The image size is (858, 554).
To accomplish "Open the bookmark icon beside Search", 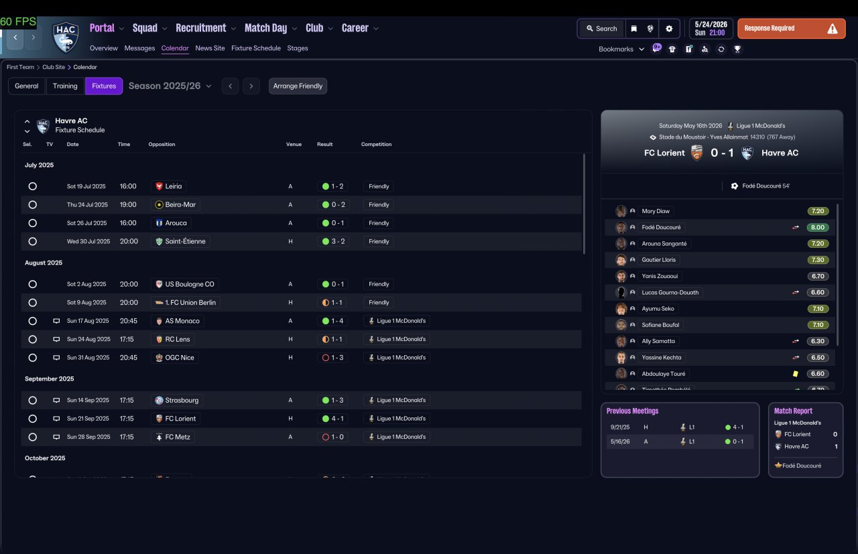I will pos(633,29).
